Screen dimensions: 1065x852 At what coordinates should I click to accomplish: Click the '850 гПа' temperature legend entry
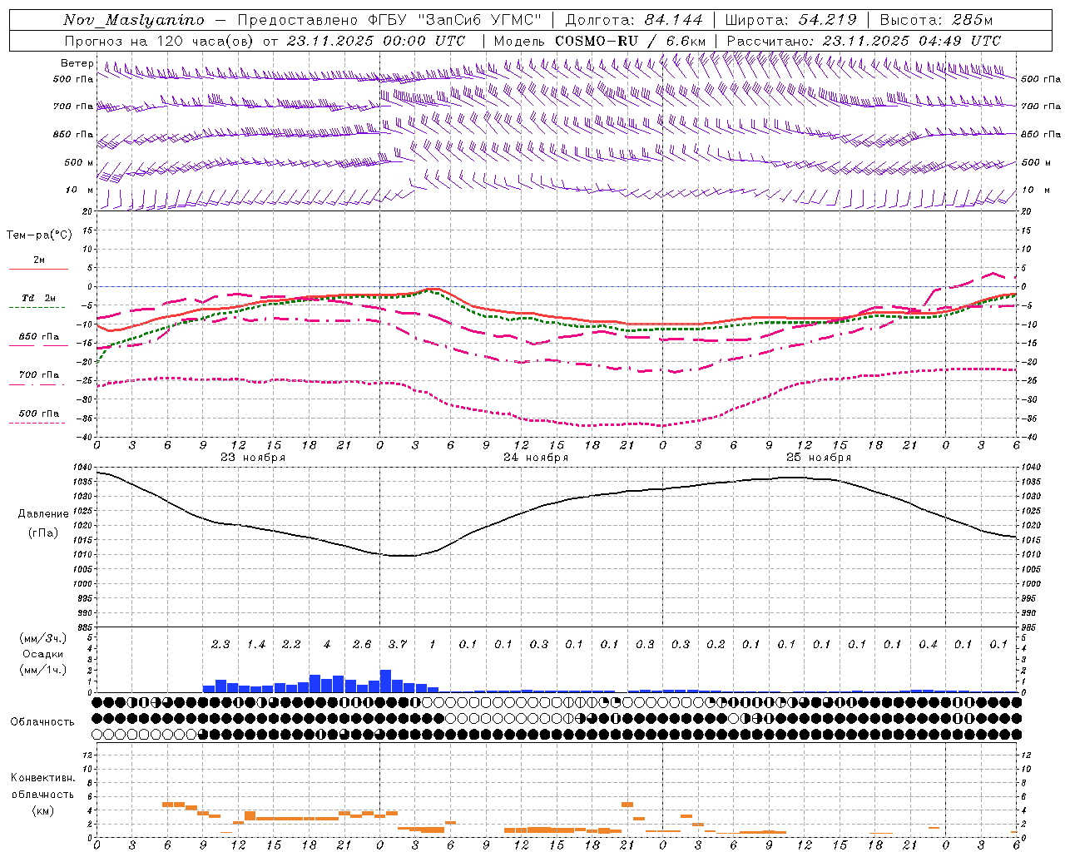pyautogui.click(x=38, y=336)
